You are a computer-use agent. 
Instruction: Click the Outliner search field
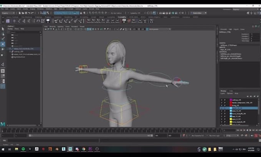click(25, 32)
